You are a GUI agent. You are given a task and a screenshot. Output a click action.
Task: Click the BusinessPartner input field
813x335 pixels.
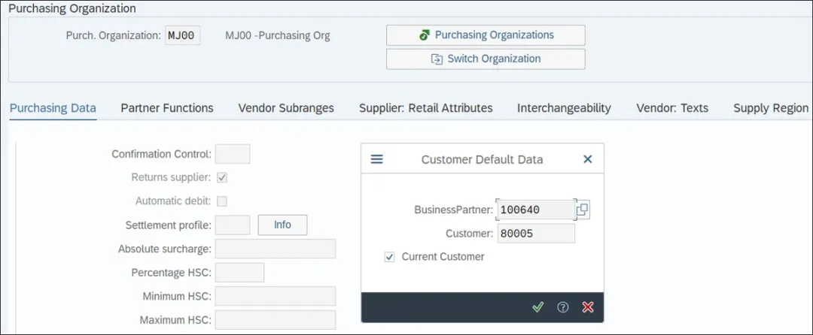535,210
